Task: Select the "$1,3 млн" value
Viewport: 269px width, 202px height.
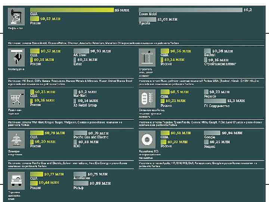Action: click(236, 101)
